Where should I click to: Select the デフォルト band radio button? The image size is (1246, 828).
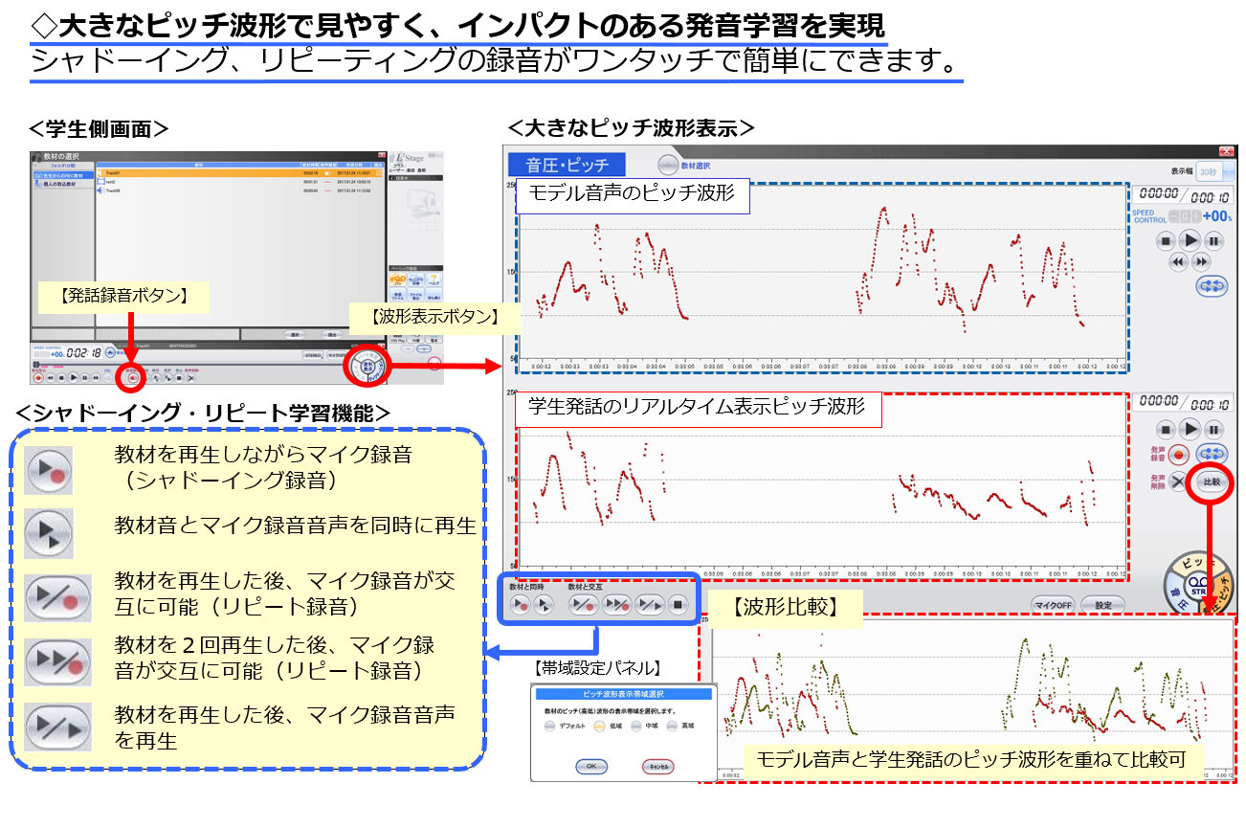550,727
